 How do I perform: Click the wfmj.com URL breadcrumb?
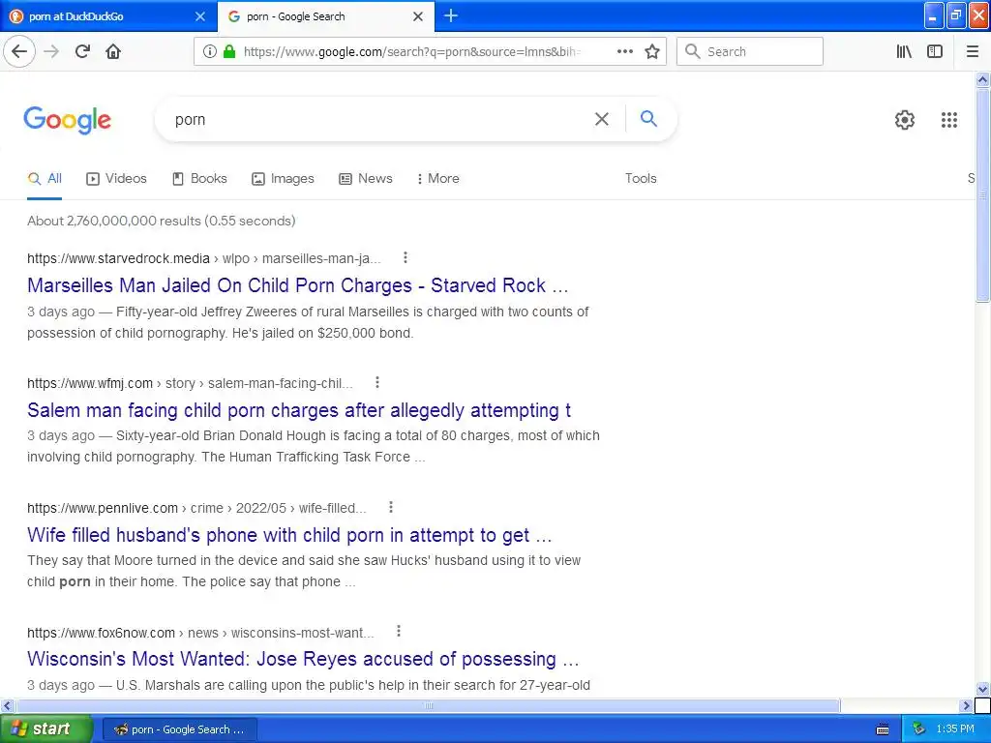190,383
